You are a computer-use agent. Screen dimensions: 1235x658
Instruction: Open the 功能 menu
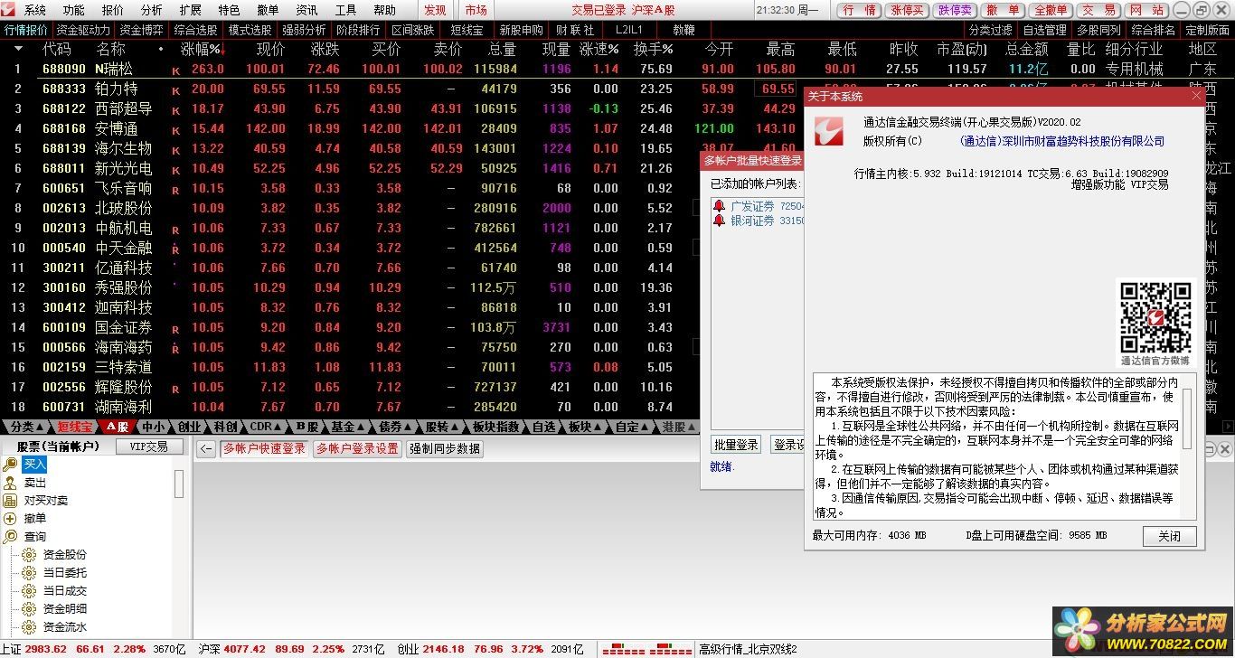[73, 10]
